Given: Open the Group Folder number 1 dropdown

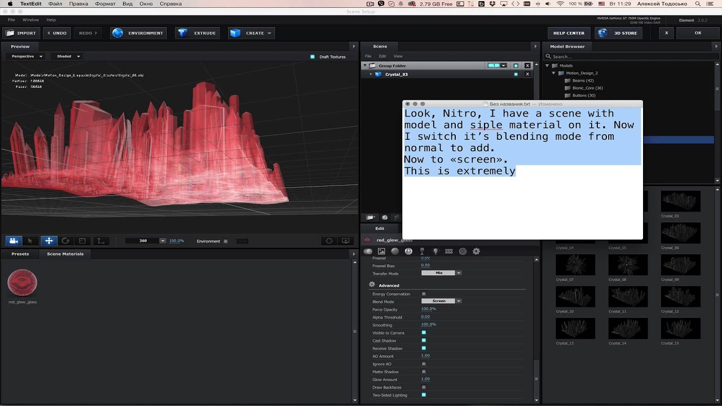Looking at the screenshot, I should pos(497,65).
